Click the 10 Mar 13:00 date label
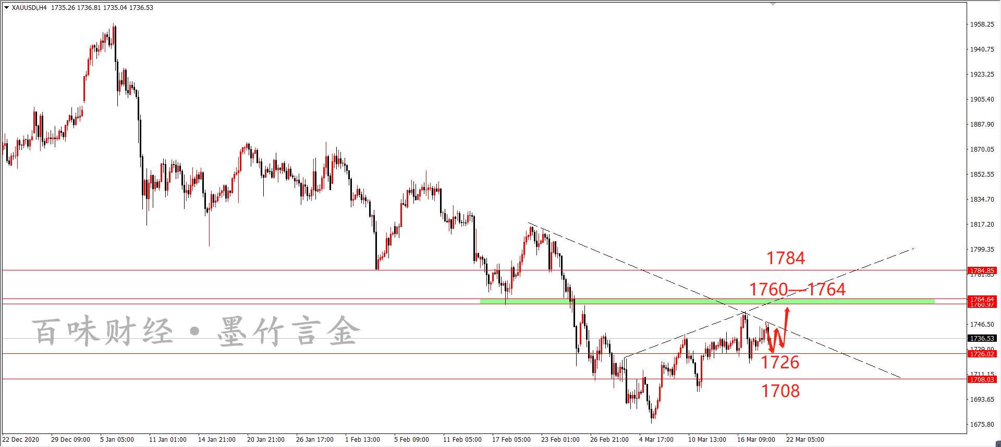This screenshot has height=447, width=1001. pyautogui.click(x=707, y=440)
